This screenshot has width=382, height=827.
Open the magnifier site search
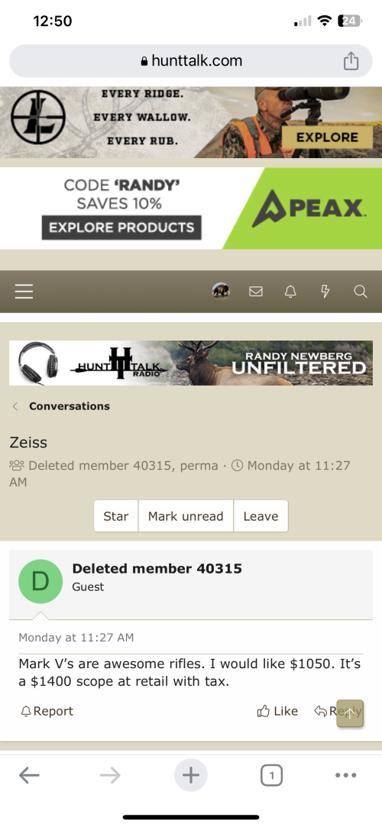pyautogui.click(x=361, y=291)
